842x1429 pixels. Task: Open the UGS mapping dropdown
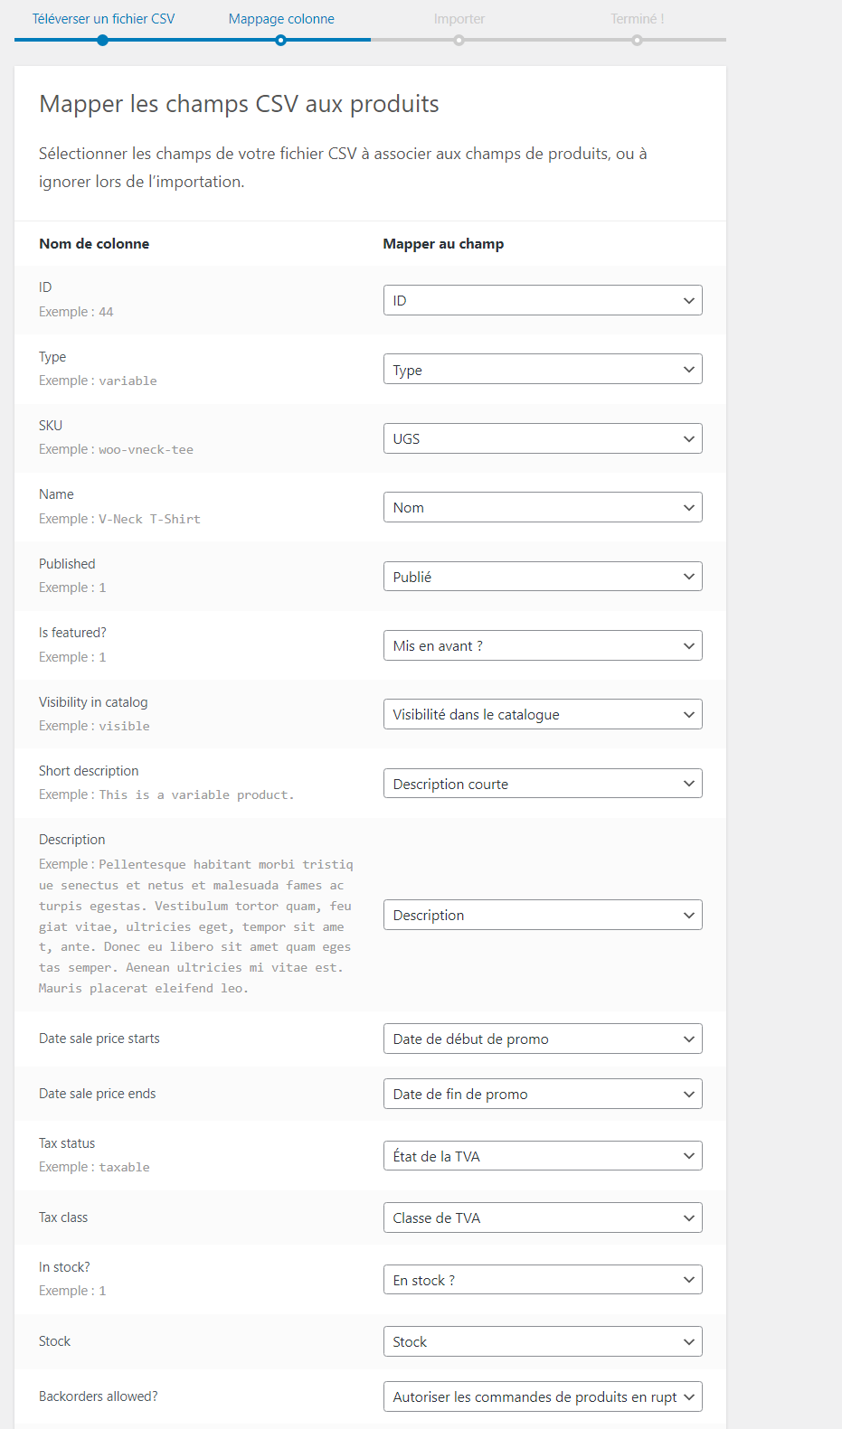[x=543, y=438]
